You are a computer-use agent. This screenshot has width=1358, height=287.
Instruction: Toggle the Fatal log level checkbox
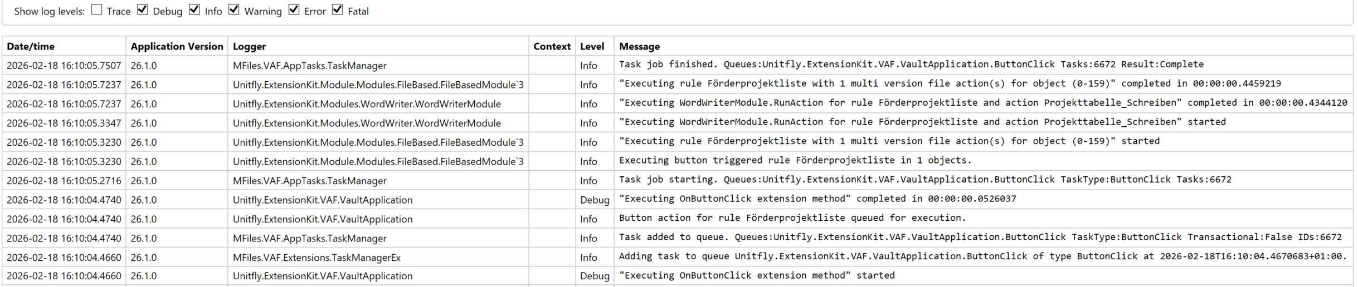pyautogui.click(x=338, y=10)
